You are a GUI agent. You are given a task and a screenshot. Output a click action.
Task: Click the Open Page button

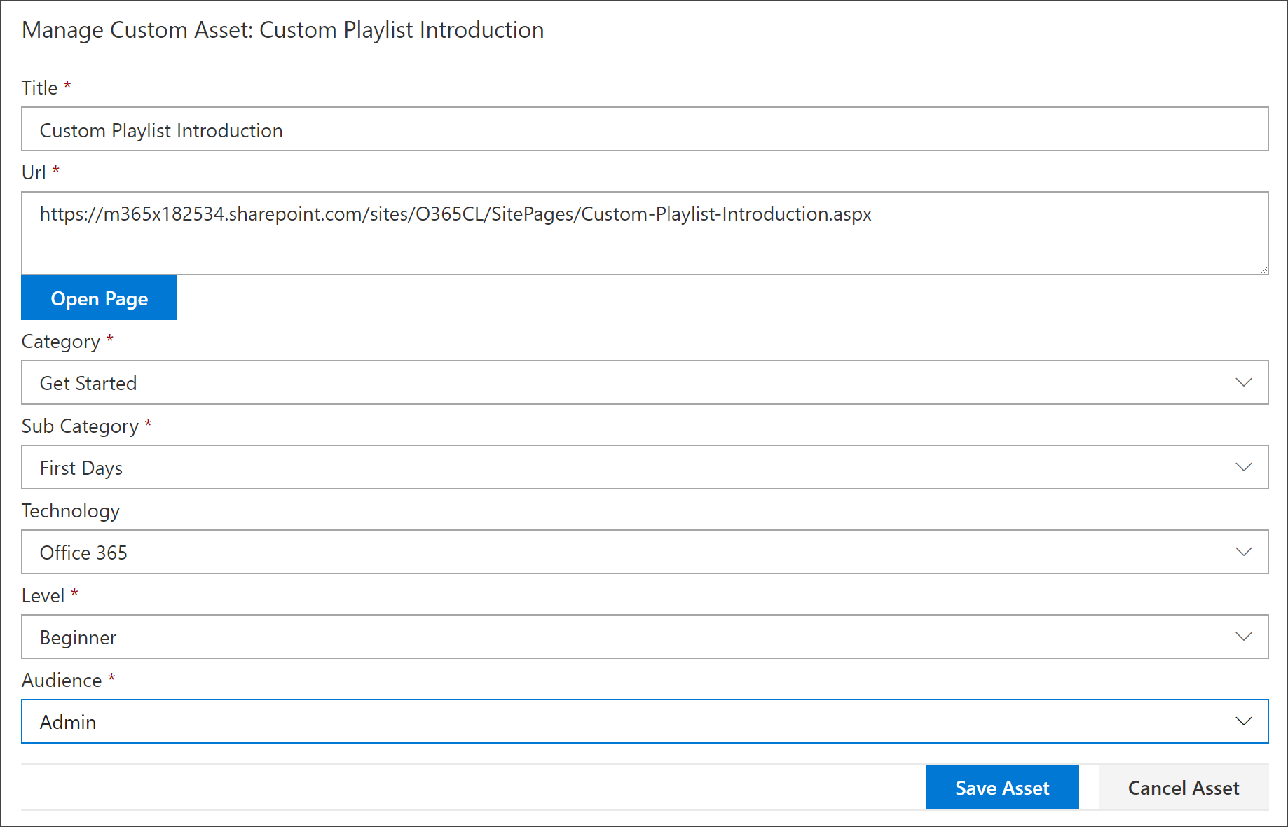click(99, 298)
